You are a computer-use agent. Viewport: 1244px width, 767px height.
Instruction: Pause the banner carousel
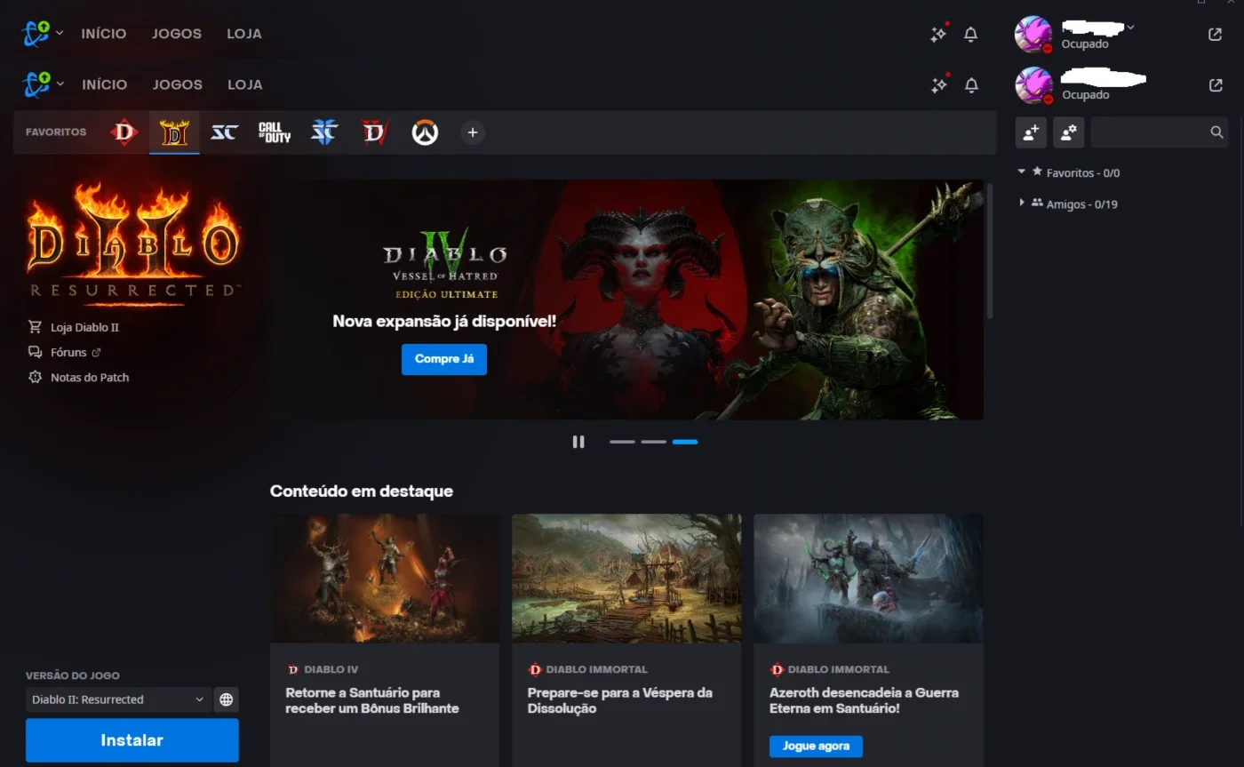tap(578, 442)
